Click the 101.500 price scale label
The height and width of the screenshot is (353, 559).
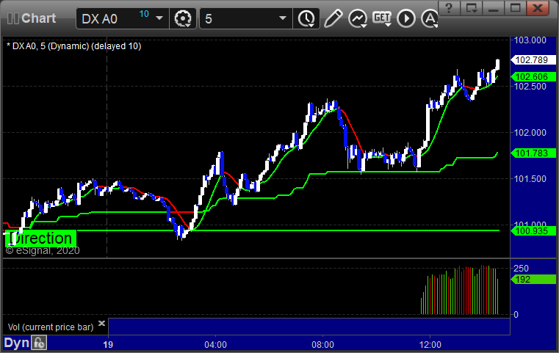tap(530, 179)
